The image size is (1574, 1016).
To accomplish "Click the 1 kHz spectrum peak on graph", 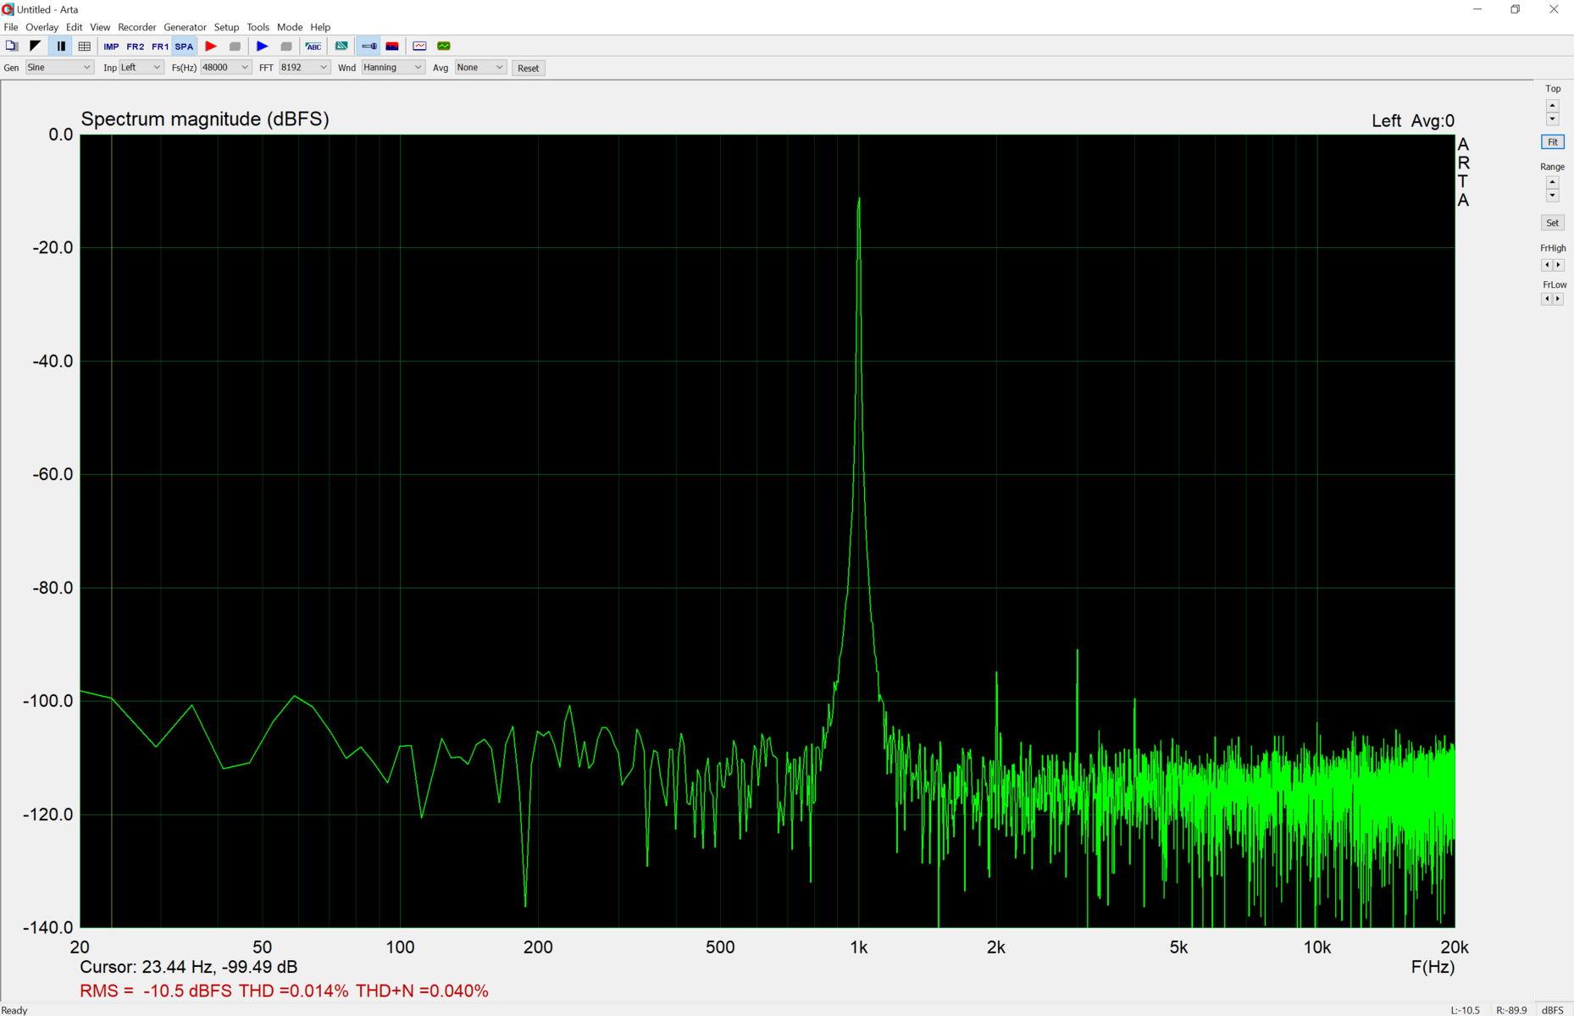I will 859,200.
